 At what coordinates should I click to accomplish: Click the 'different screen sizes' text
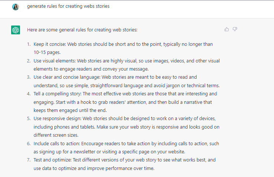click(x=56, y=135)
